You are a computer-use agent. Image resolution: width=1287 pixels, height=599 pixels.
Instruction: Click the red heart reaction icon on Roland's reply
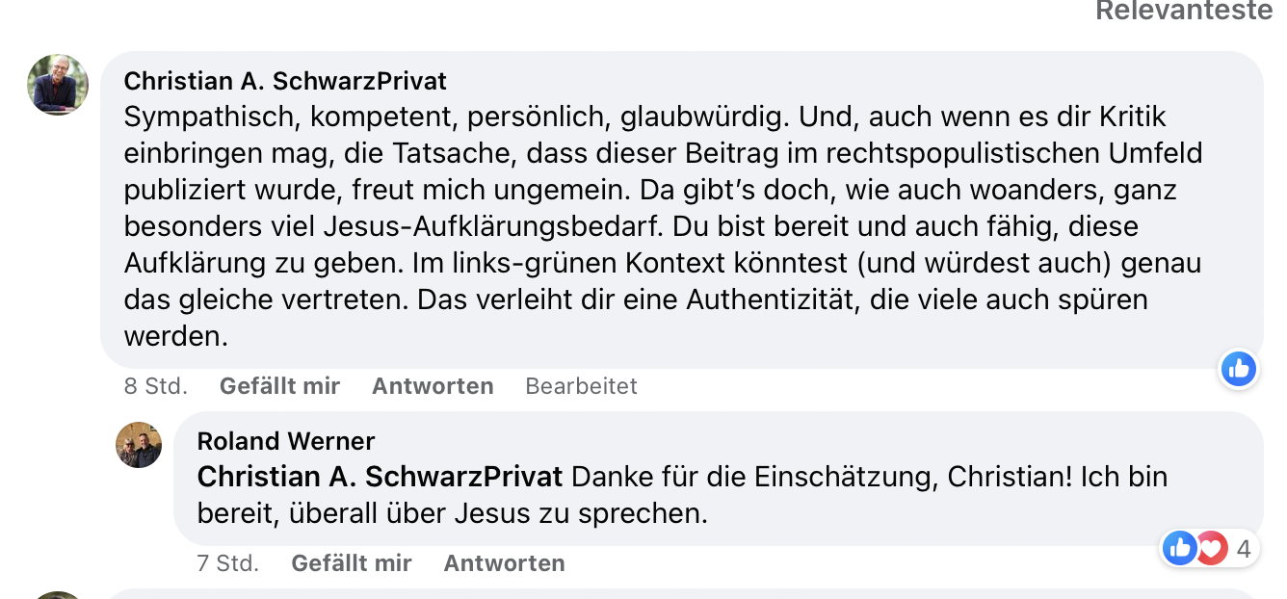point(1210,549)
